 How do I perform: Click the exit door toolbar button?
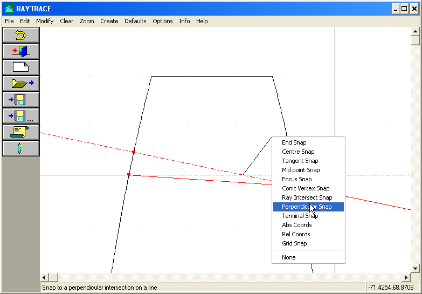pyautogui.click(x=20, y=51)
